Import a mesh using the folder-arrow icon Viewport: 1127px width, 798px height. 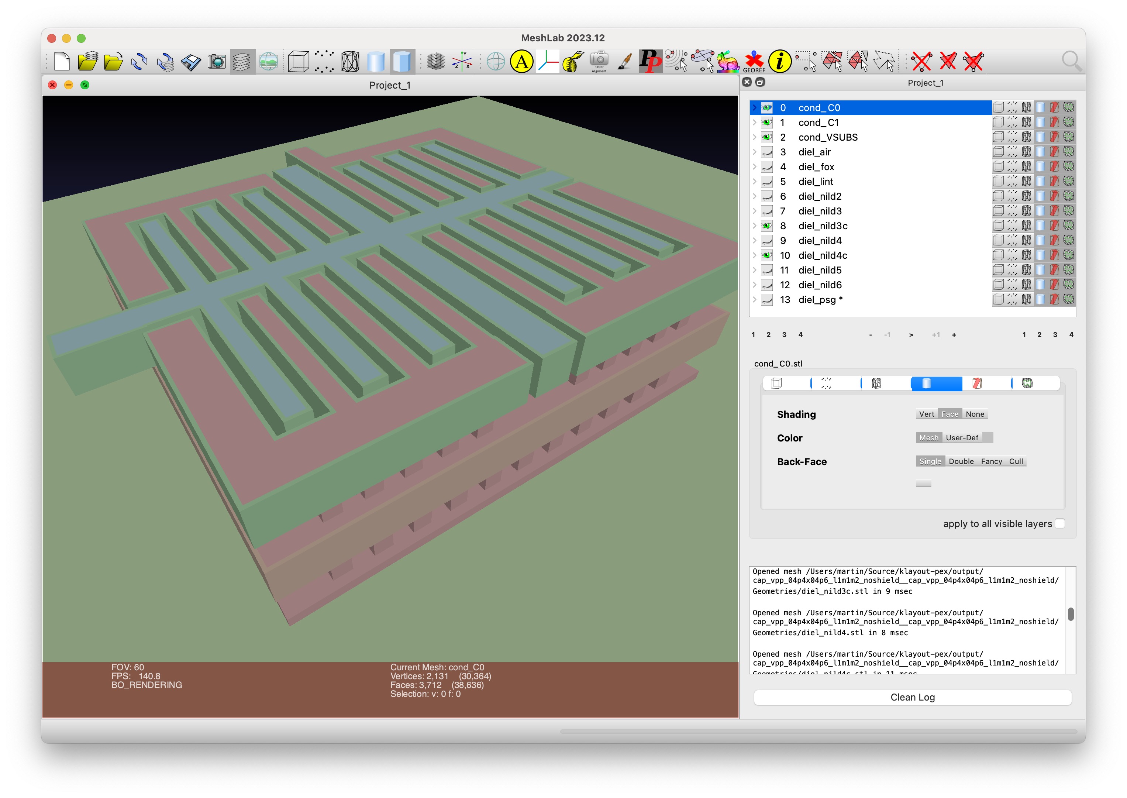point(114,61)
